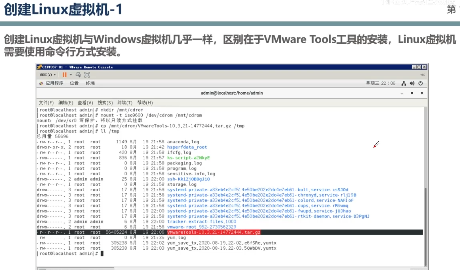460x270 pixels.
Task: Select highlighted VMwareTools-10.3.21-14772444.tar.gz filename
Action: 214,232
